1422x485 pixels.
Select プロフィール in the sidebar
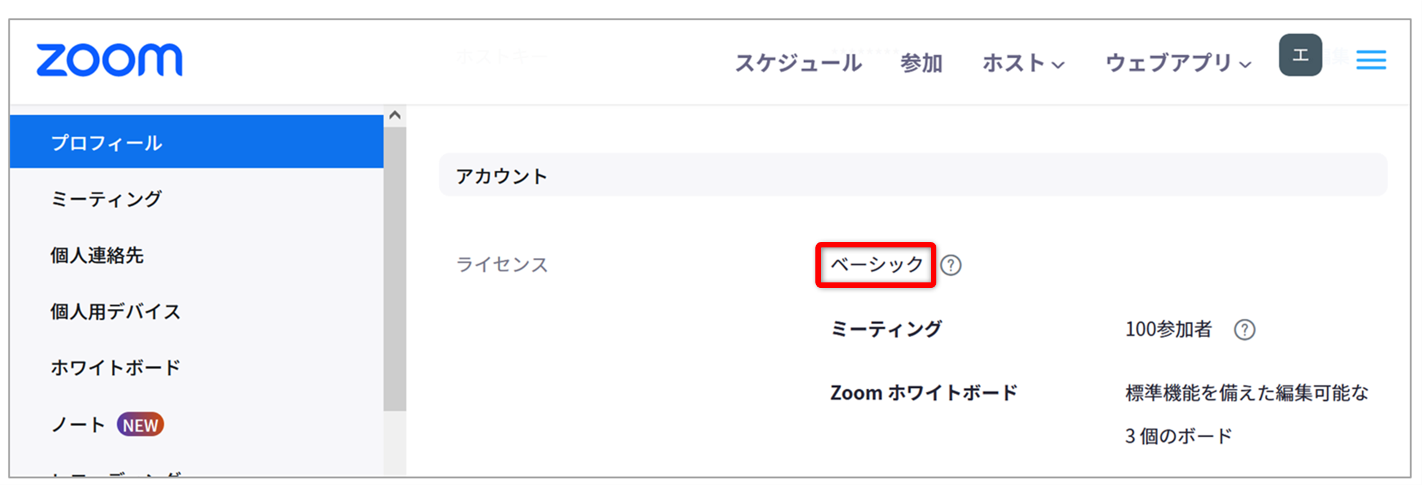196,142
